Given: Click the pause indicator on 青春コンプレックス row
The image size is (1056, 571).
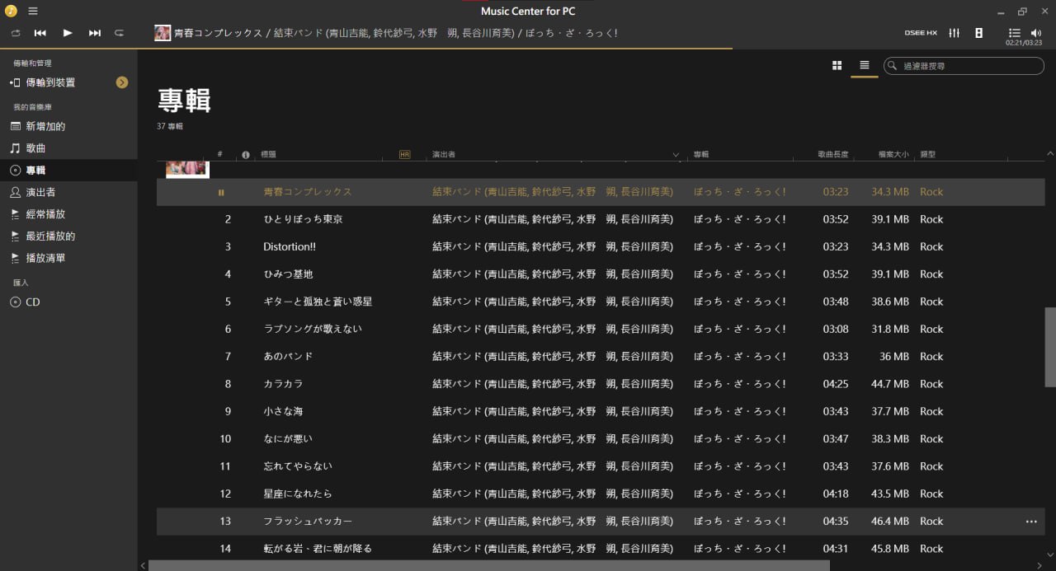Looking at the screenshot, I should click(x=221, y=192).
